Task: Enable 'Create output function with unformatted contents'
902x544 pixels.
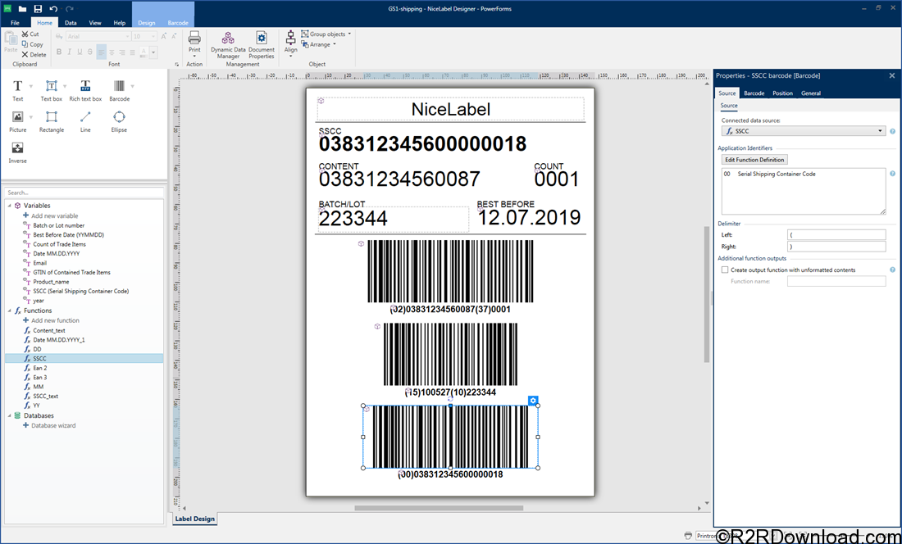Action: [x=725, y=270]
